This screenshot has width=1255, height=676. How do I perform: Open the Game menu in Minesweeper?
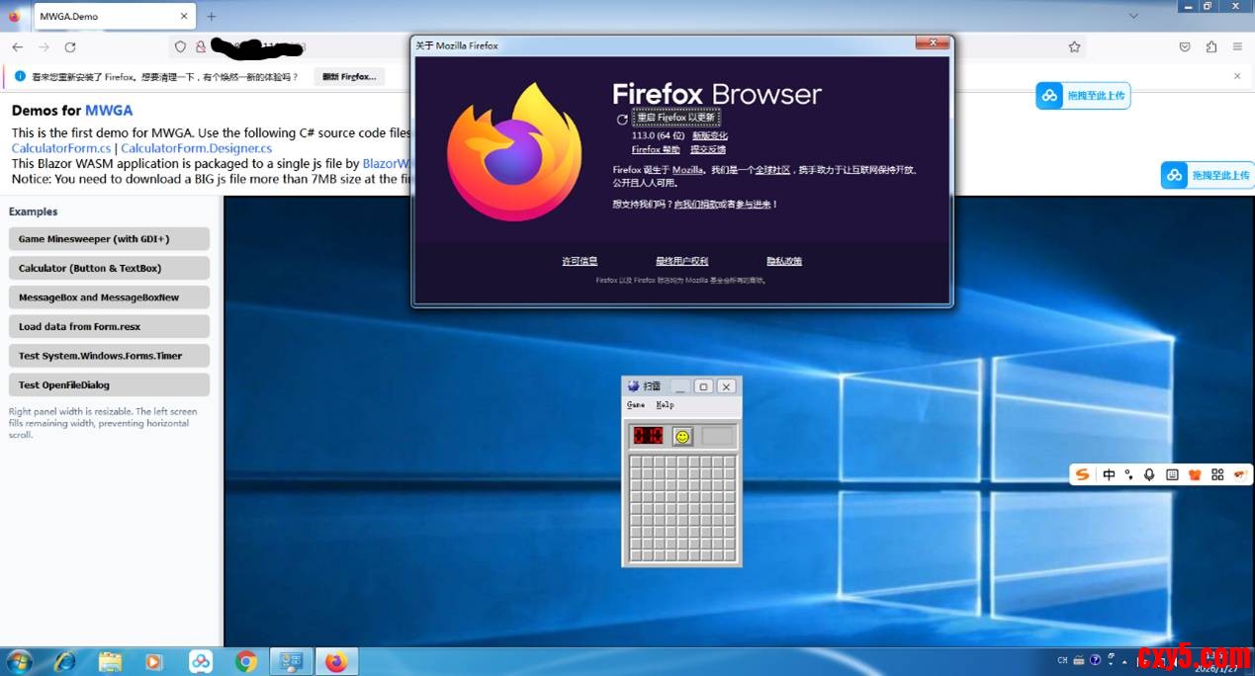636,405
